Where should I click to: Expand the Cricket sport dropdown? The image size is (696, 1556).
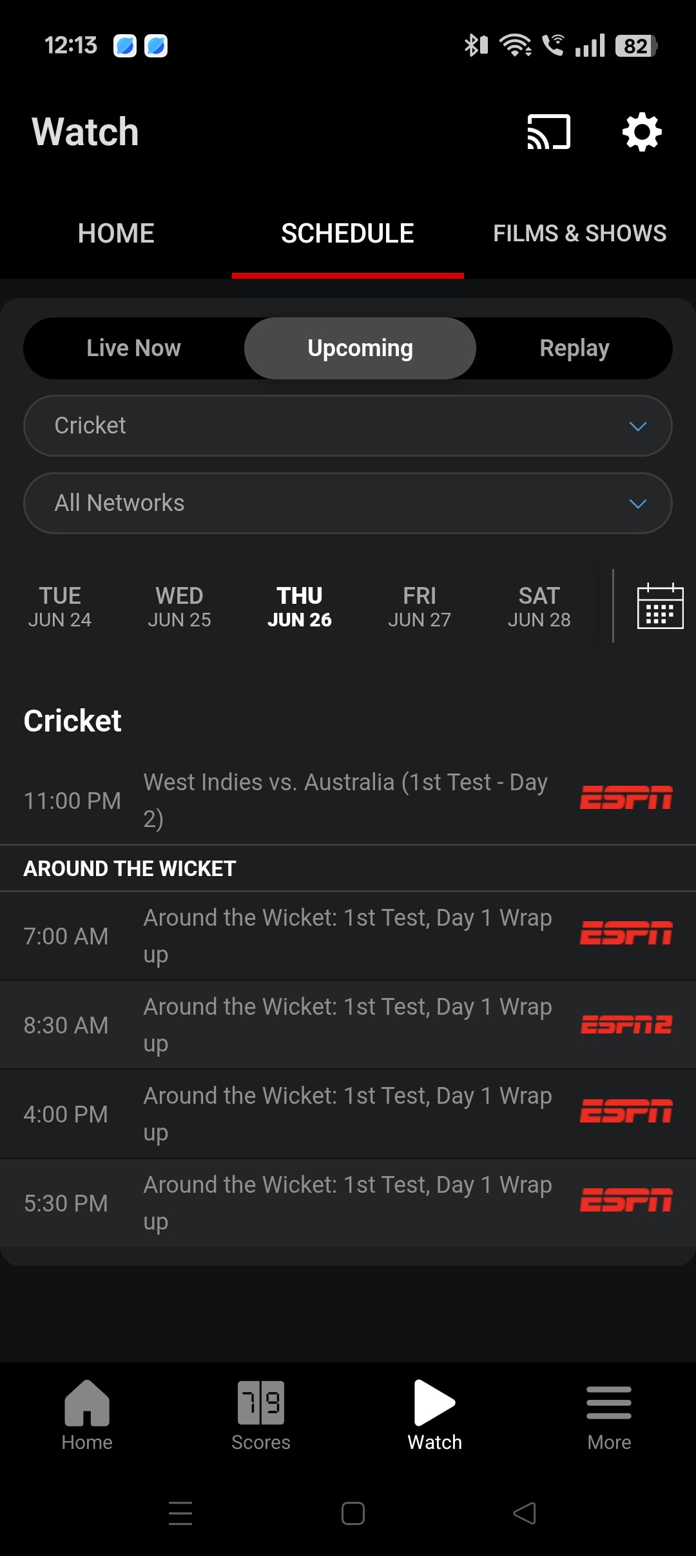348,426
